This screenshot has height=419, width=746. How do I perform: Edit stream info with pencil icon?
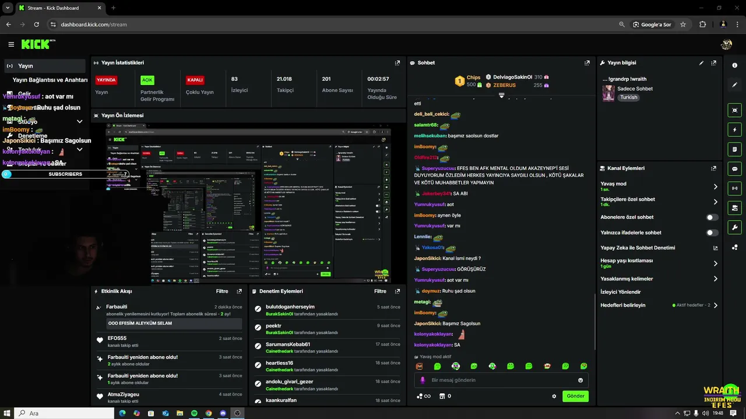701,63
